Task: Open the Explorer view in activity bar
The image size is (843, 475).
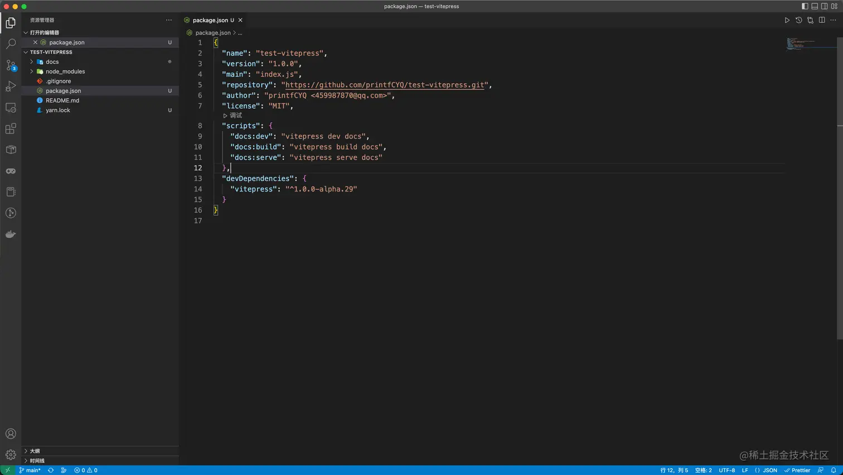Action: pyautogui.click(x=11, y=23)
